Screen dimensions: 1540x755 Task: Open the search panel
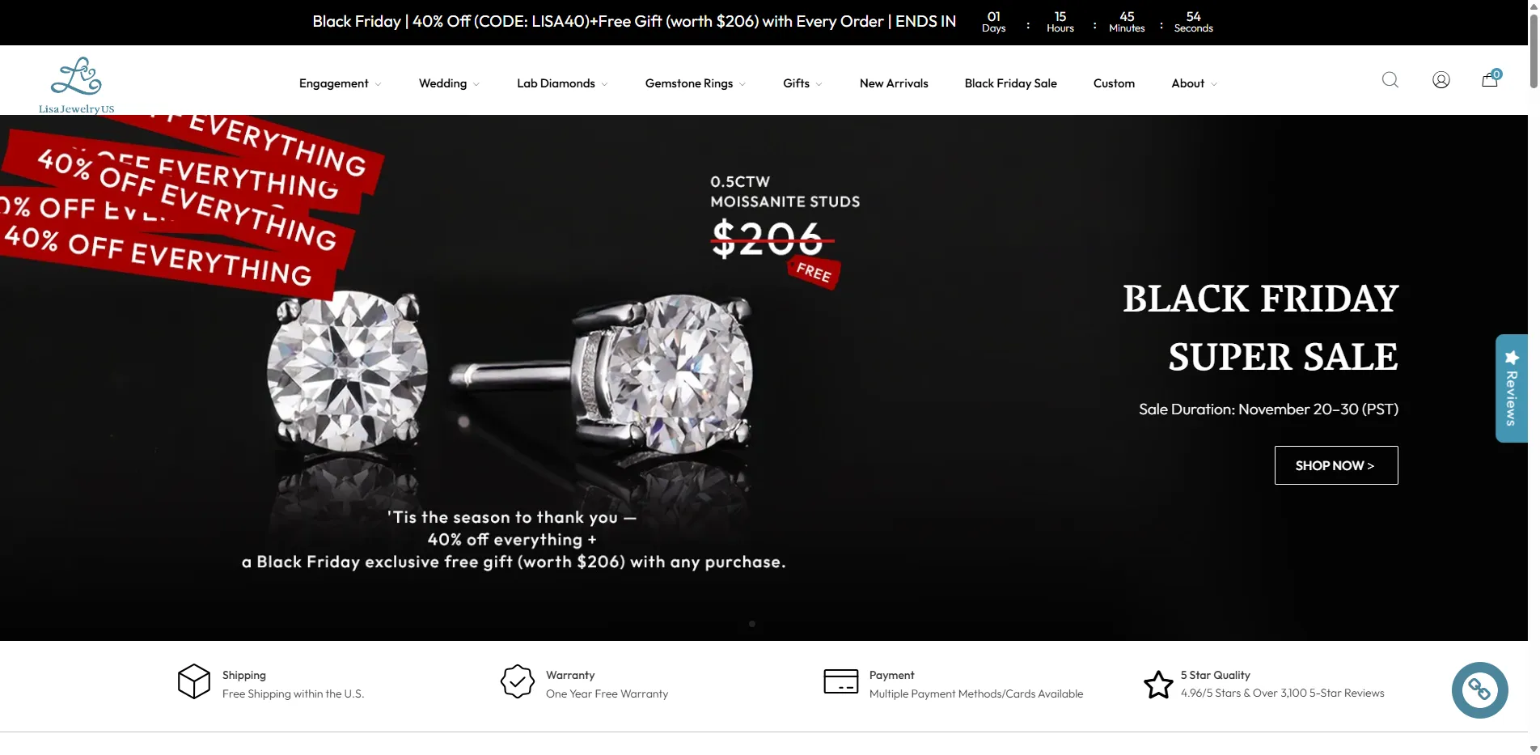pos(1390,80)
